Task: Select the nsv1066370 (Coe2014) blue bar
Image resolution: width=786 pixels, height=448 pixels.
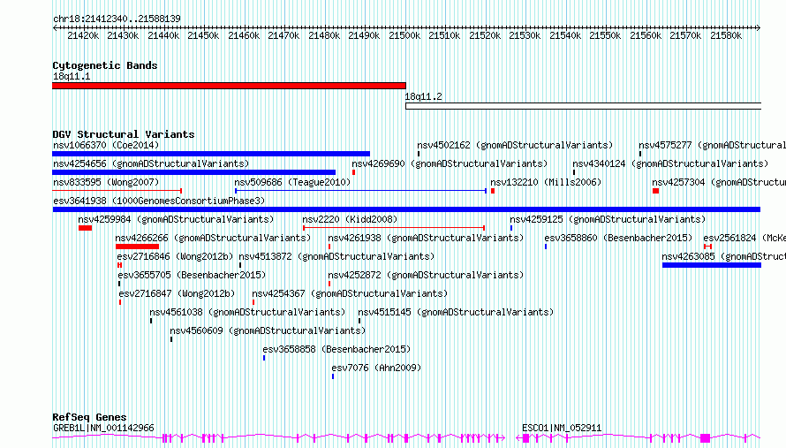Action: (211, 154)
